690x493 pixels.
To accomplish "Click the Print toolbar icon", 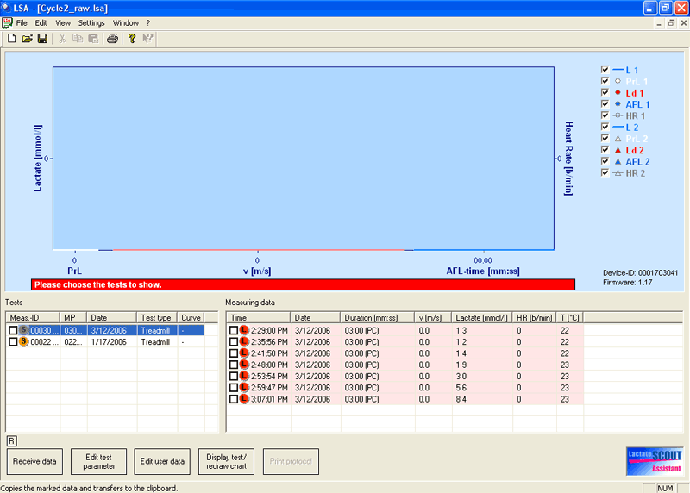I will click(112, 38).
